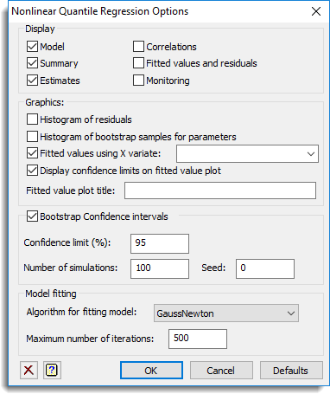The height and width of the screenshot is (394, 330).
Task: Select the Confidence limit (%) field
Action: (160, 243)
